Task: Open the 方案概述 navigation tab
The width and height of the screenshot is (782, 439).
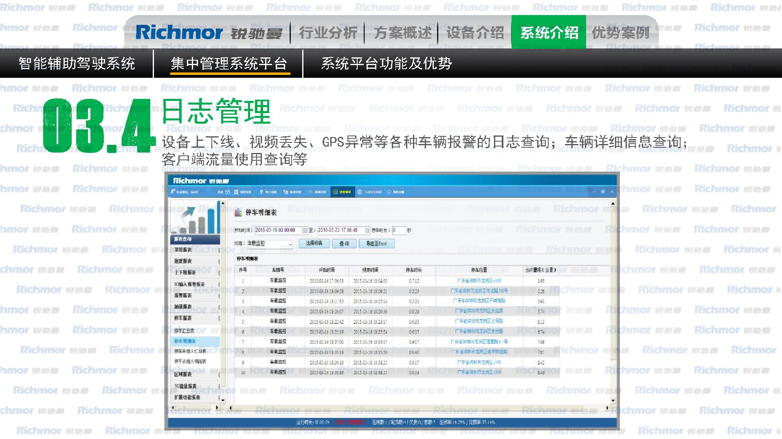Action: click(x=402, y=33)
